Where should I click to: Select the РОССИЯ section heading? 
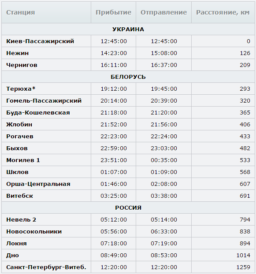128,207
